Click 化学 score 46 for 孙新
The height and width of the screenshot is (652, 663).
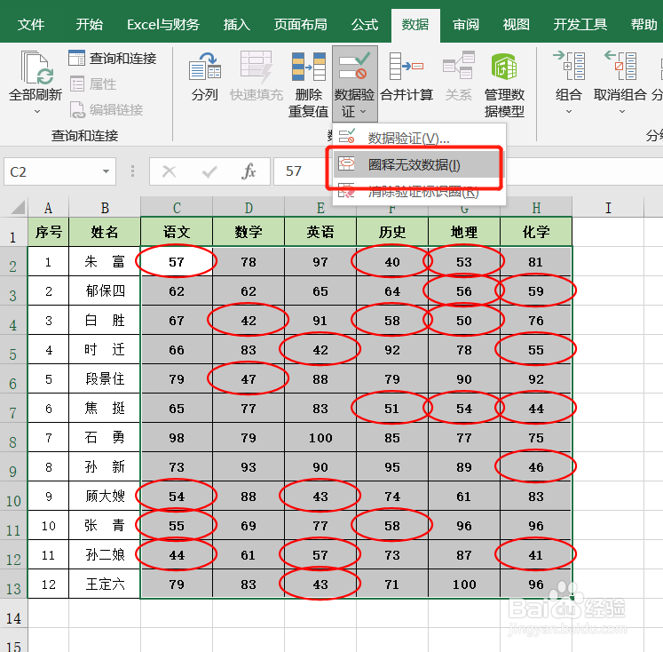tap(536, 467)
